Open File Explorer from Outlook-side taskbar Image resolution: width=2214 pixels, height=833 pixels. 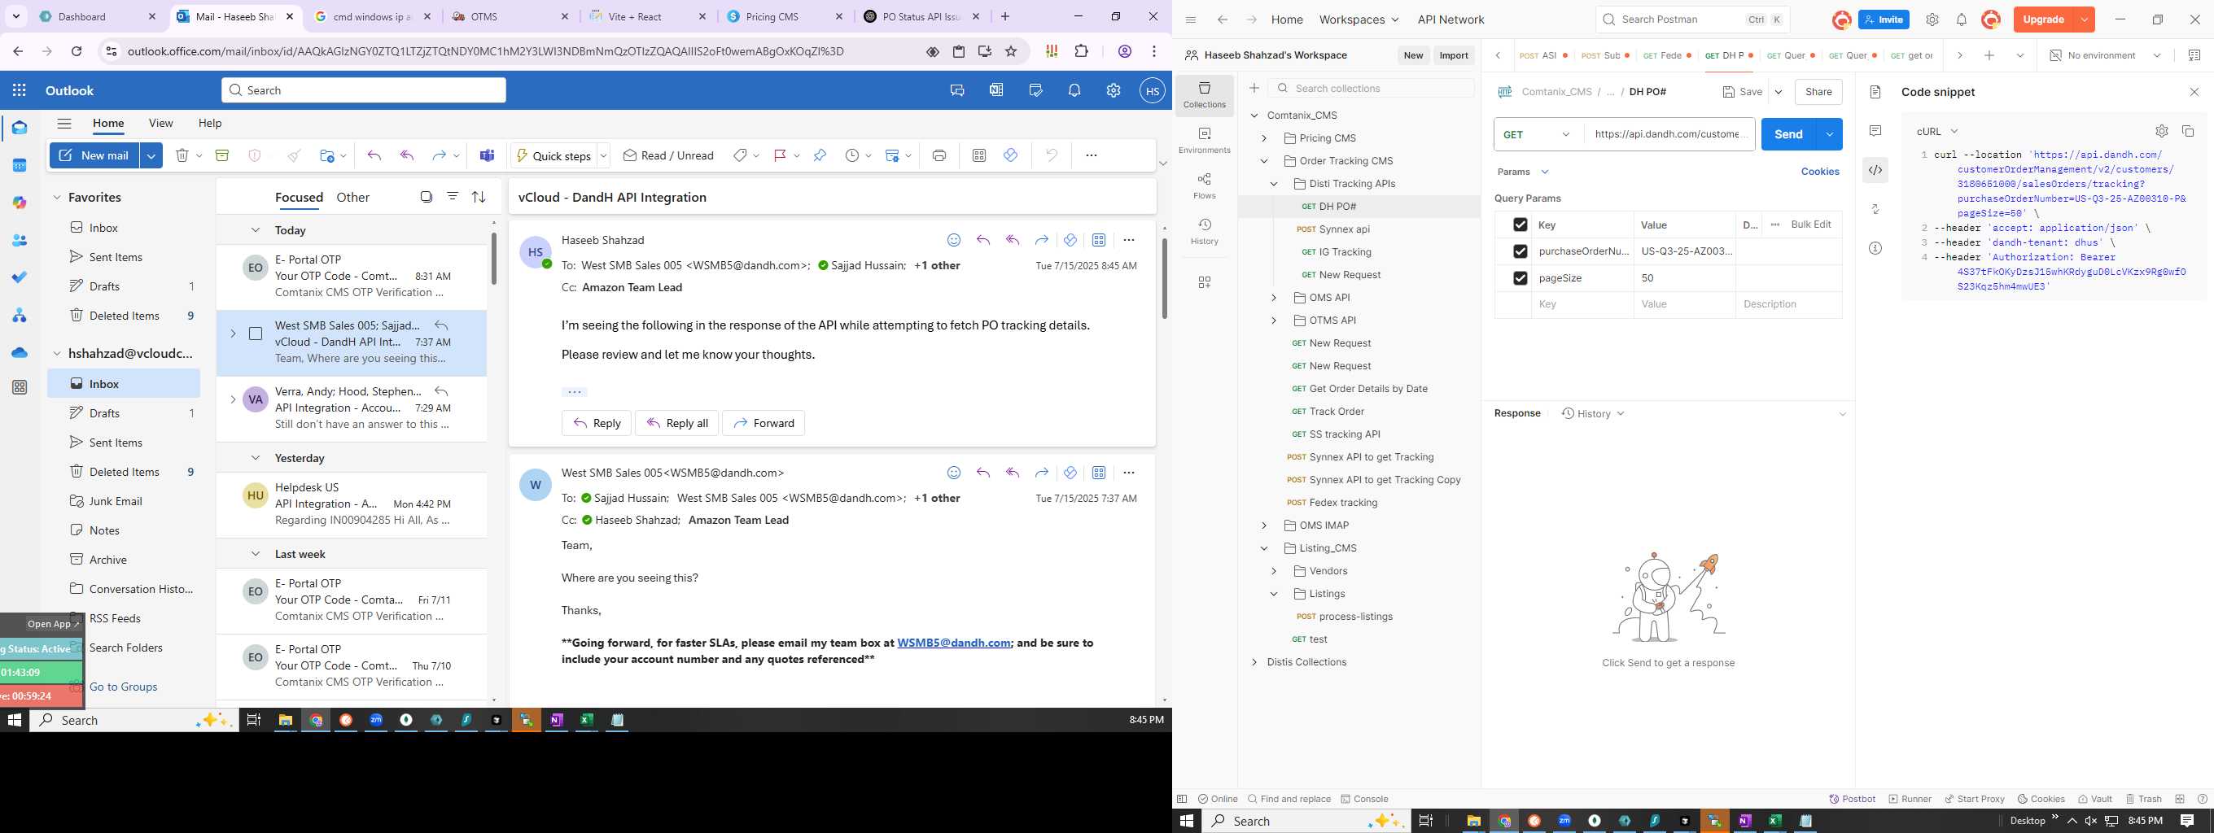pyautogui.click(x=286, y=721)
